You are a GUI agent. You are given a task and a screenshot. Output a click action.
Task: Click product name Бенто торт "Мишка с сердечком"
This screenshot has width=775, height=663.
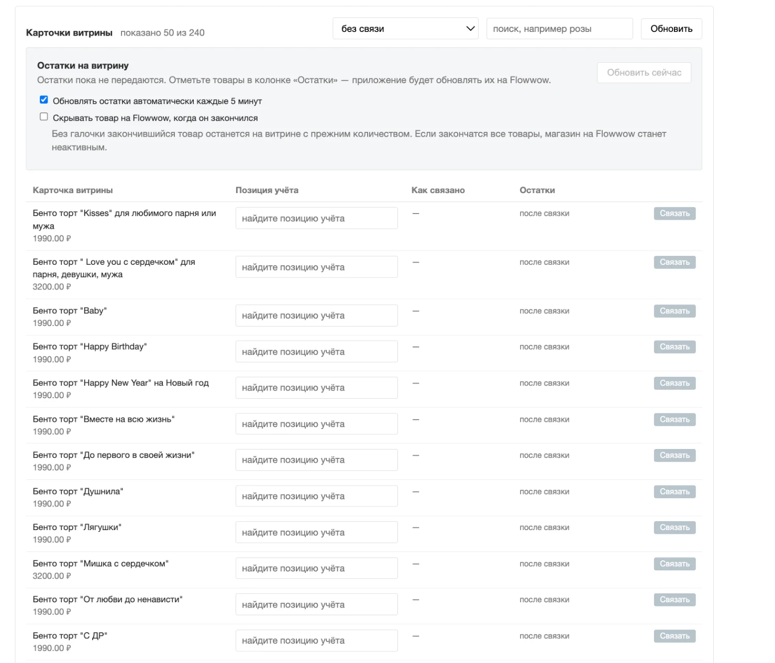click(x=101, y=564)
